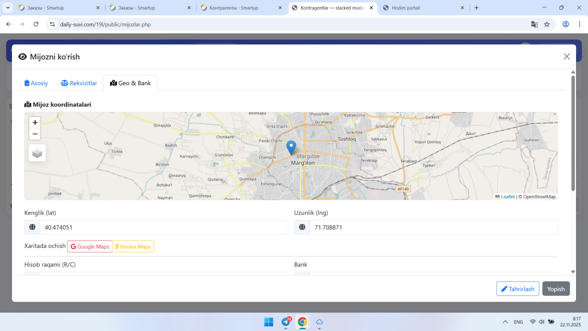
Task: Open Google Translate icon in address bar
Action: point(534,24)
